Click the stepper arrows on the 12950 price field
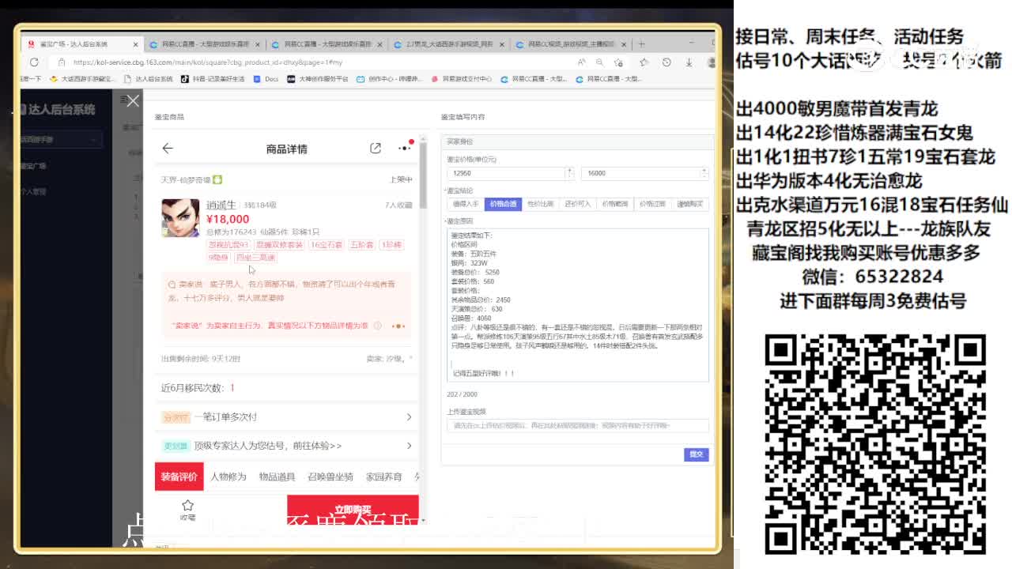This screenshot has height=569, width=1012. coord(568,173)
